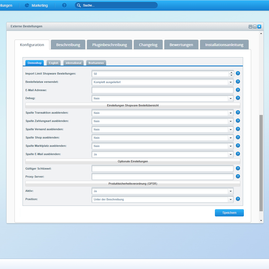The height and width of the screenshot is (269, 269).
Task: Open Spalte E-Mail ausblenden dropdown
Action: point(230,154)
